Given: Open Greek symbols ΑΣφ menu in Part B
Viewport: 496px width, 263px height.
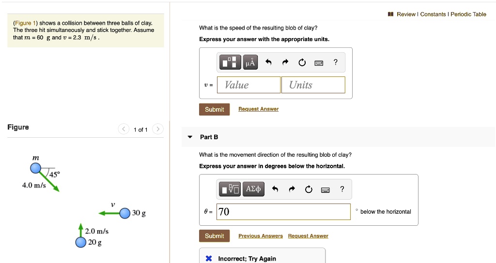Looking at the screenshot, I should coord(253,189).
